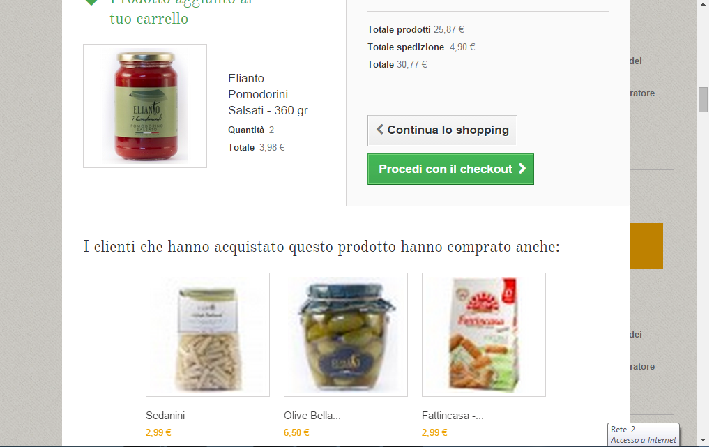Click the orange block behind the popup
The image size is (714, 447).
pyautogui.click(x=646, y=245)
